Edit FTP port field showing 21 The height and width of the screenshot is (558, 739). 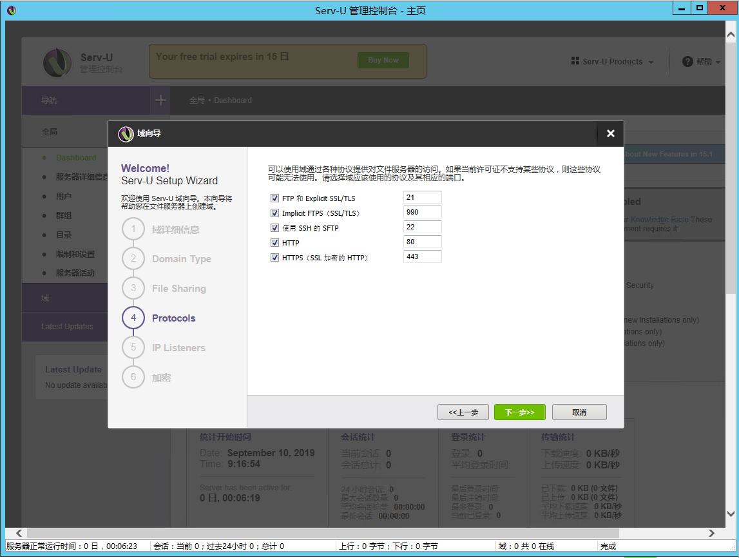coord(422,197)
